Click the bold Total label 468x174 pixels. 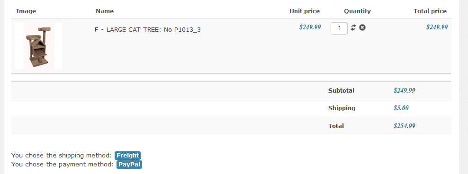click(x=336, y=126)
